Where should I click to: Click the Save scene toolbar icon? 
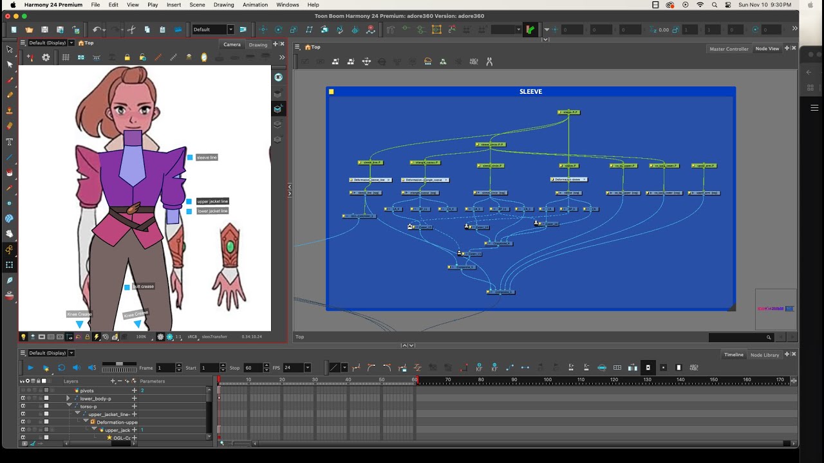click(44, 30)
